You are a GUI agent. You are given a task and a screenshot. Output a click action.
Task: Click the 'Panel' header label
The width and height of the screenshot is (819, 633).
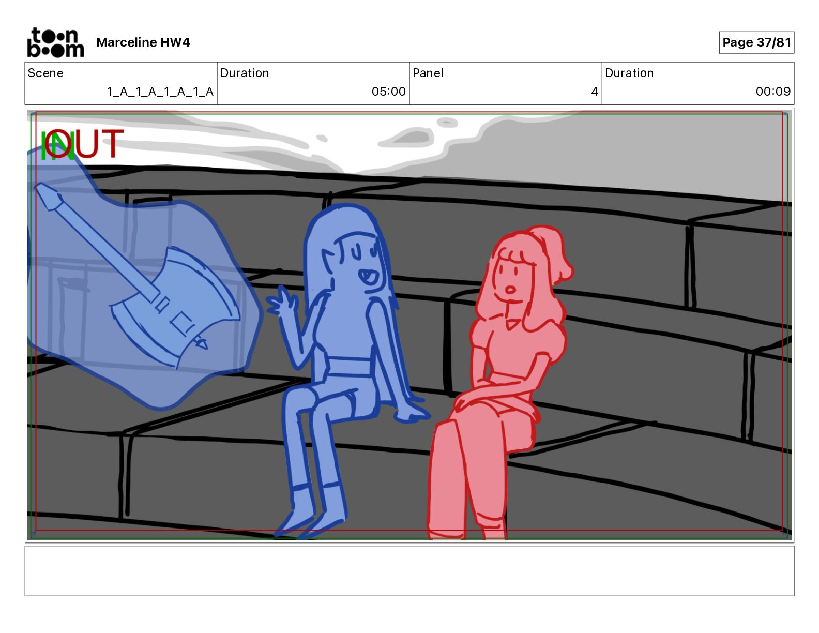[428, 73]
